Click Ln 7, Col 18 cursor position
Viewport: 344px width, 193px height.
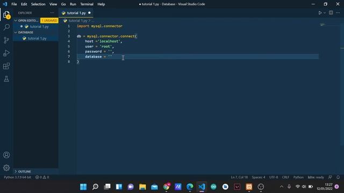(x=239, y=177)
